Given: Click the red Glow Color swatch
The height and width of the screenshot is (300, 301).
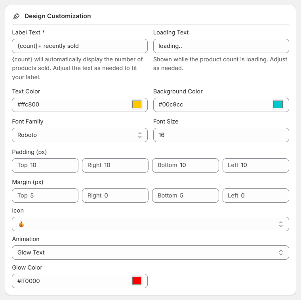Looking at the screenshot, I should point(137,281).
